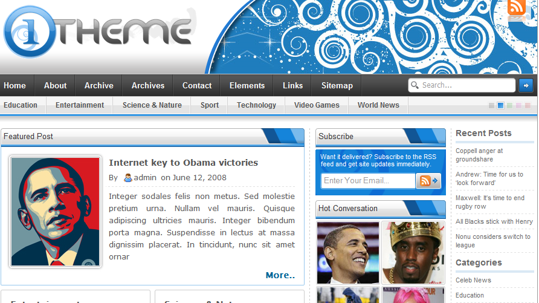
Task: Open the Links menu item
Action: [292, 86]
